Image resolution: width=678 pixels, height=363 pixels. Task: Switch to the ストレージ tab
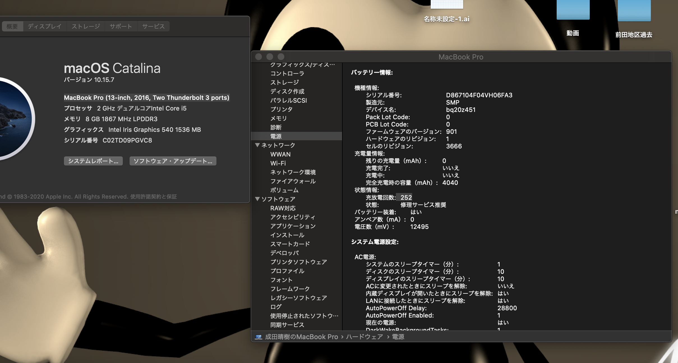(x=86, y=26)
